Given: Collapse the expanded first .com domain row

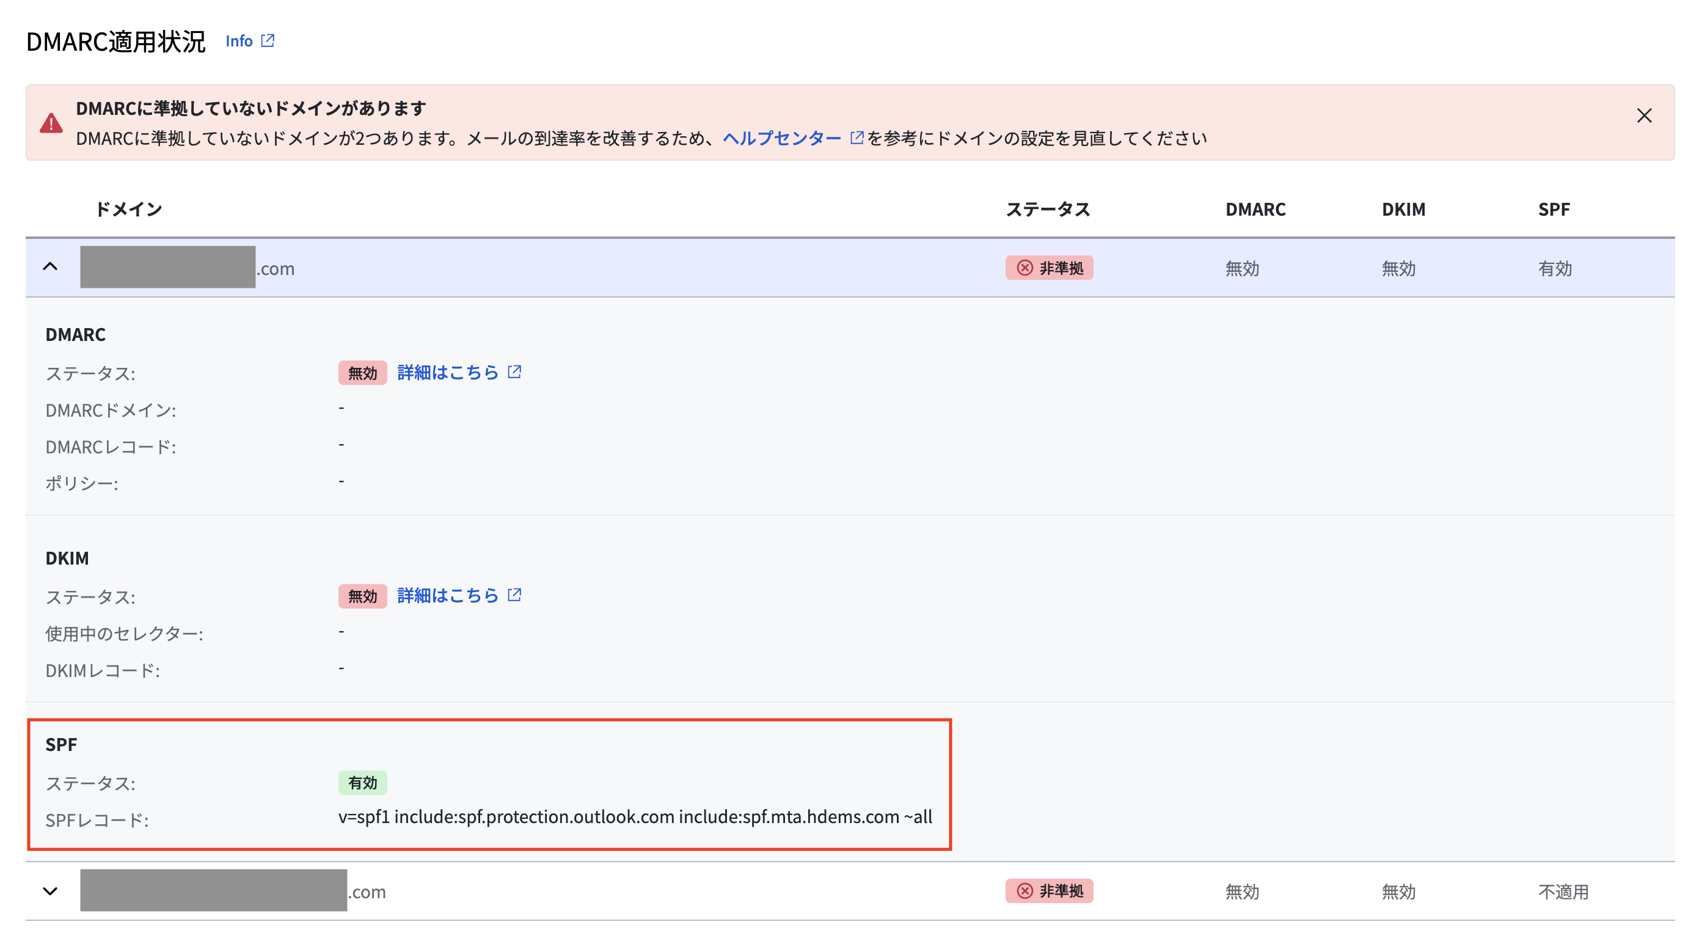Looking at the screenshot, I should pos(51,267).
